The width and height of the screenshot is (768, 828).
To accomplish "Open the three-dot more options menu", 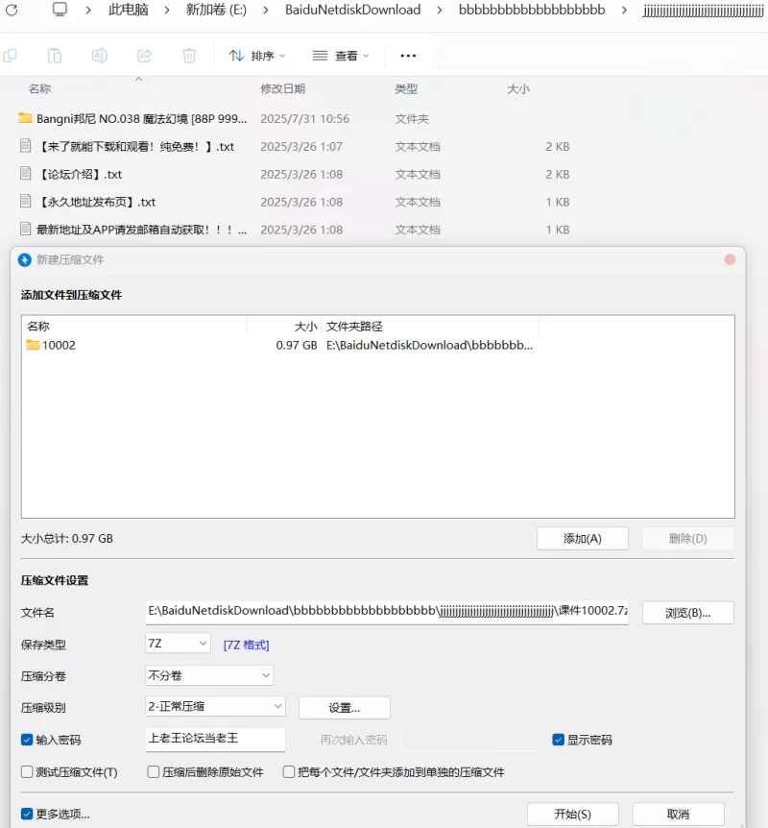I will click(x=408, y=56).
